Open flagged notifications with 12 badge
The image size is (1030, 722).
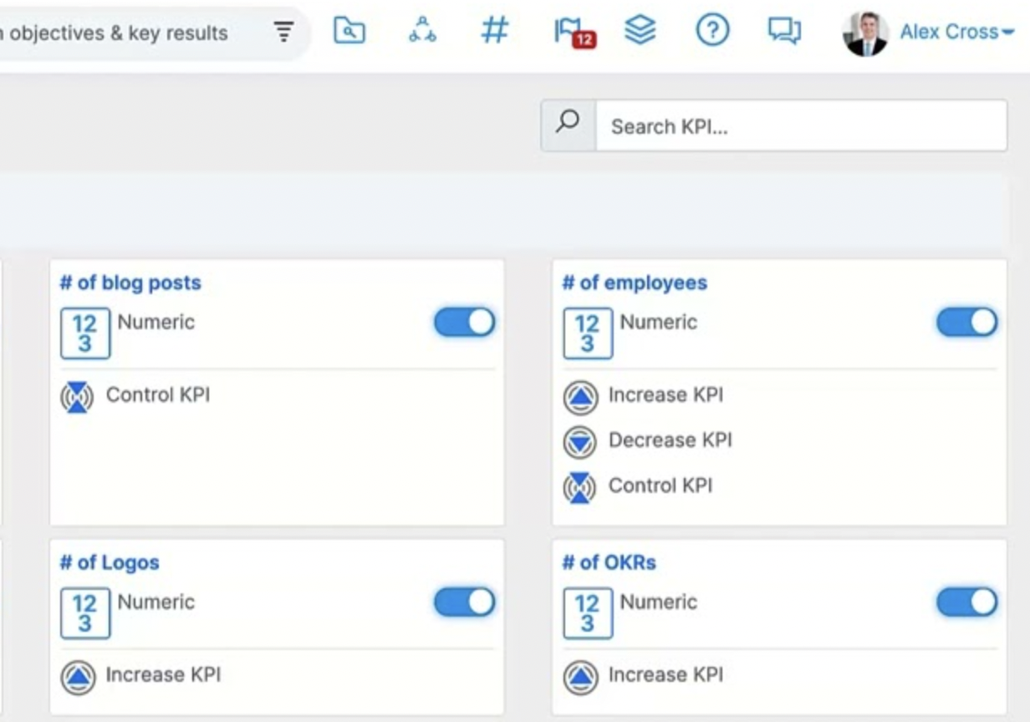574,33
